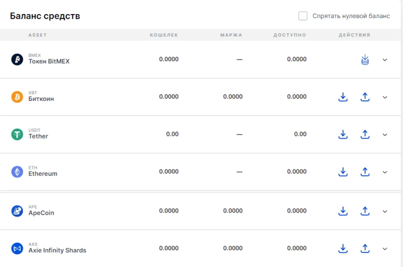The width and height of the screenshot is (403, 267).
Task: Click the BitMEX token logo icon
Action: click(17, 59)
